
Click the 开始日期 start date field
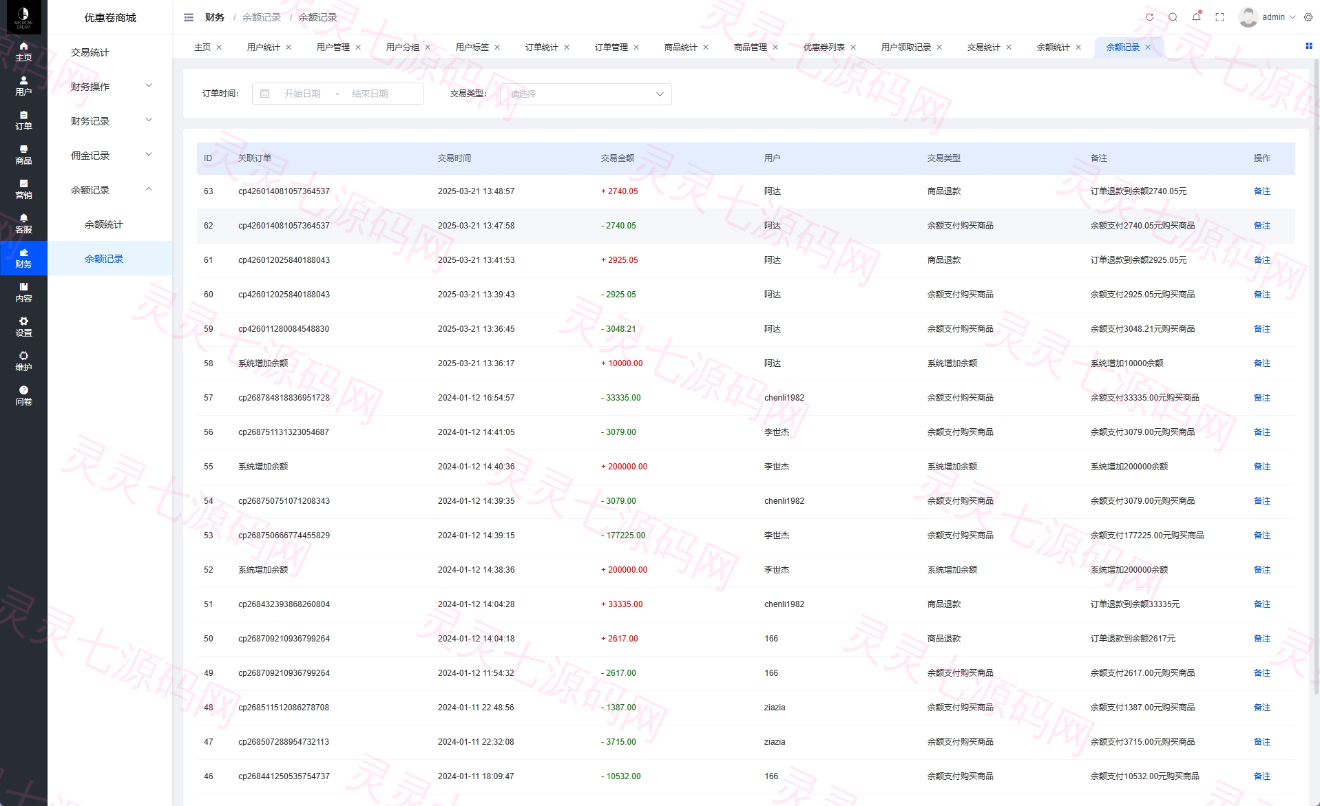[302, 94]
